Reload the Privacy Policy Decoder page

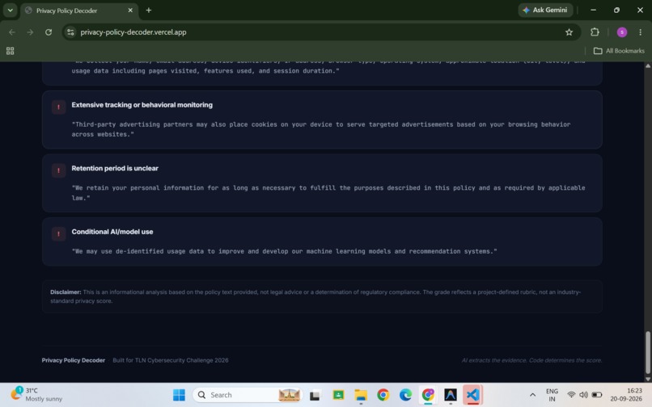coord(49,32)
